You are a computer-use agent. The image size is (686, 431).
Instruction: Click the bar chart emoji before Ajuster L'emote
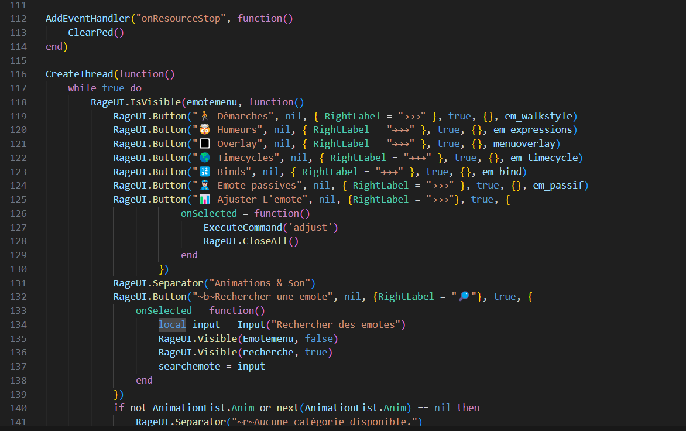[204, 200]
